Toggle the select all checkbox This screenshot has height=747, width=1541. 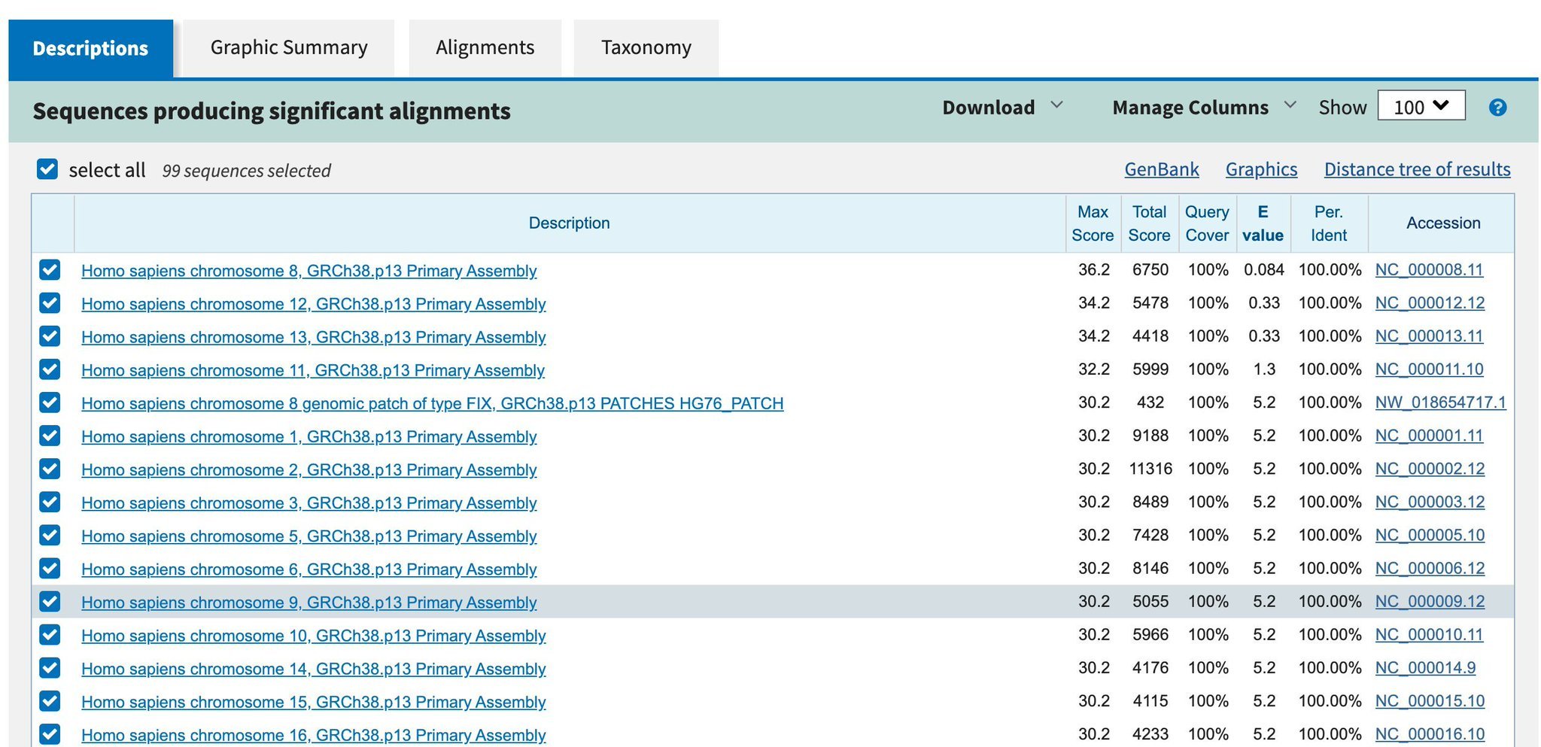coord(47,169)
